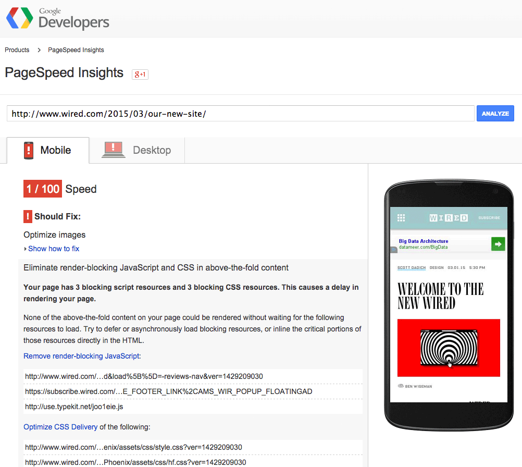Click the red Should Fix exclamation icon
Image resolution: width=522 pixels, height=467 pixels.
[28, 216]
